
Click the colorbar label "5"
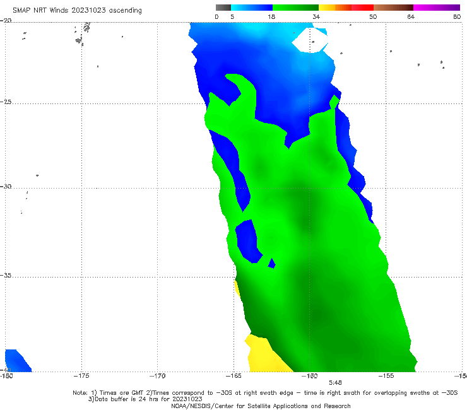232,16
